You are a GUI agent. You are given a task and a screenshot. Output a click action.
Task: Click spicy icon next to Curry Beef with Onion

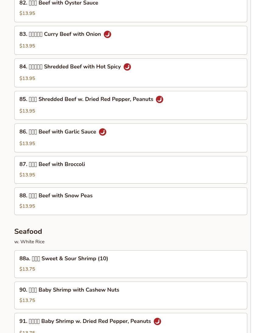(x=107, y=34)
